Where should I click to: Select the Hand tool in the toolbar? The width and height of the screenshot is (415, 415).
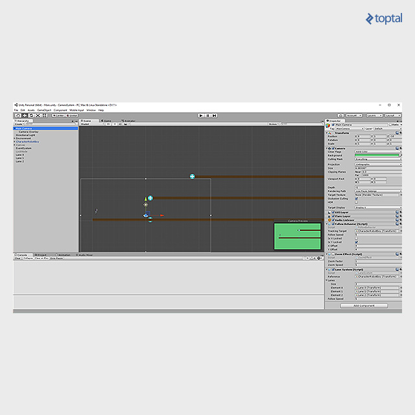18,115
